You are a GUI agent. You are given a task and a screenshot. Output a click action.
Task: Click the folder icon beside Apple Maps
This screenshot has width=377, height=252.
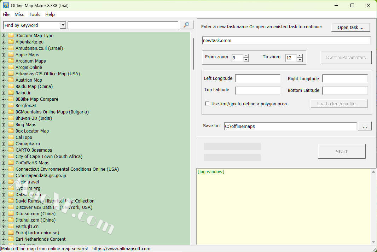(11, 54)
